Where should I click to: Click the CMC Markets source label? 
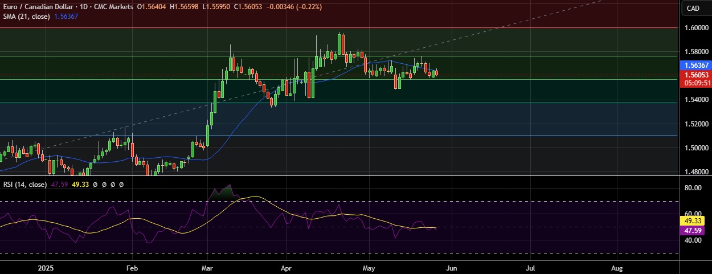point(111,7)
